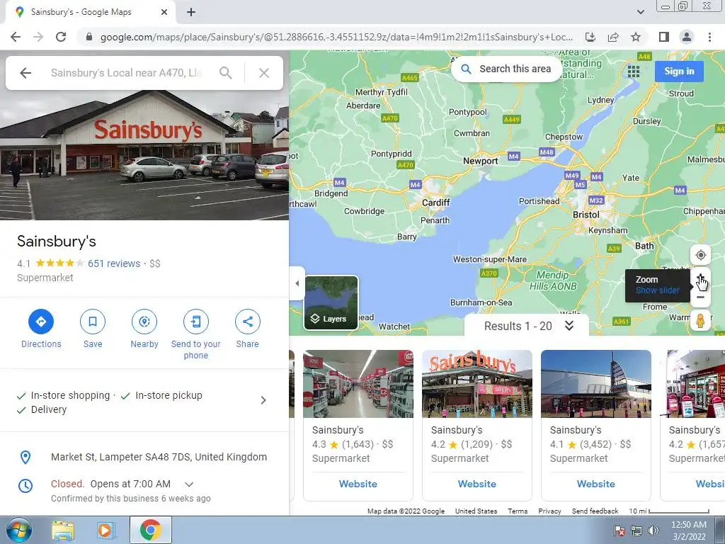Image resolution: width=725 pixels, height=544 pixels.
Task: Open the tab search dropdown arrow
Action: [x=640, y=12]
